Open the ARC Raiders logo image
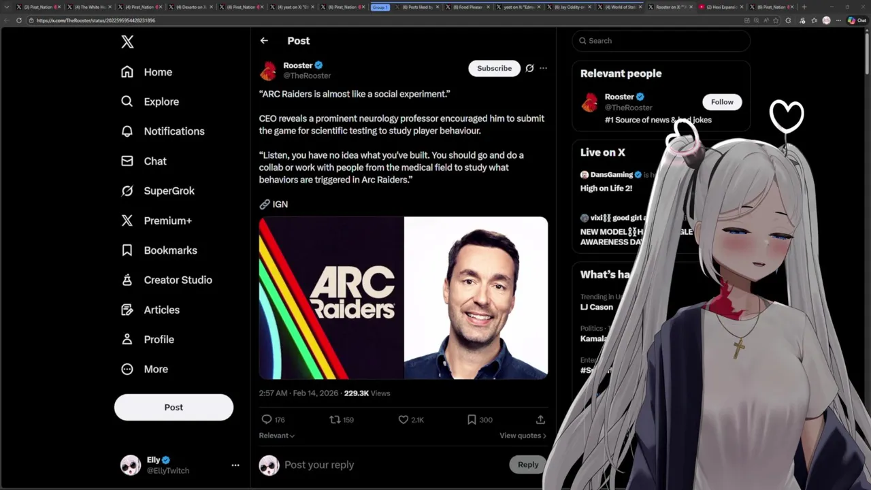The height and width of the screenshot is (490, 871). click(331, 297)
